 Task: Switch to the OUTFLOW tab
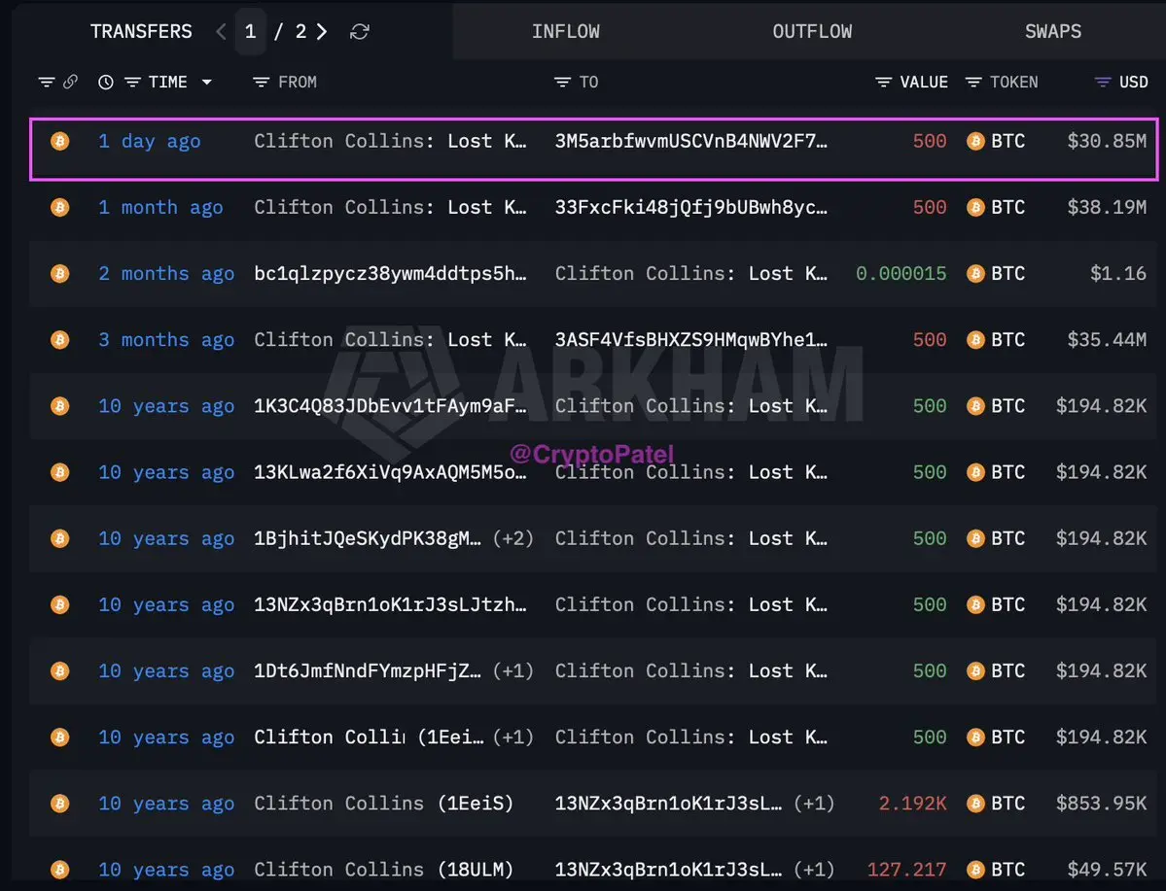(x=812, y=31)
